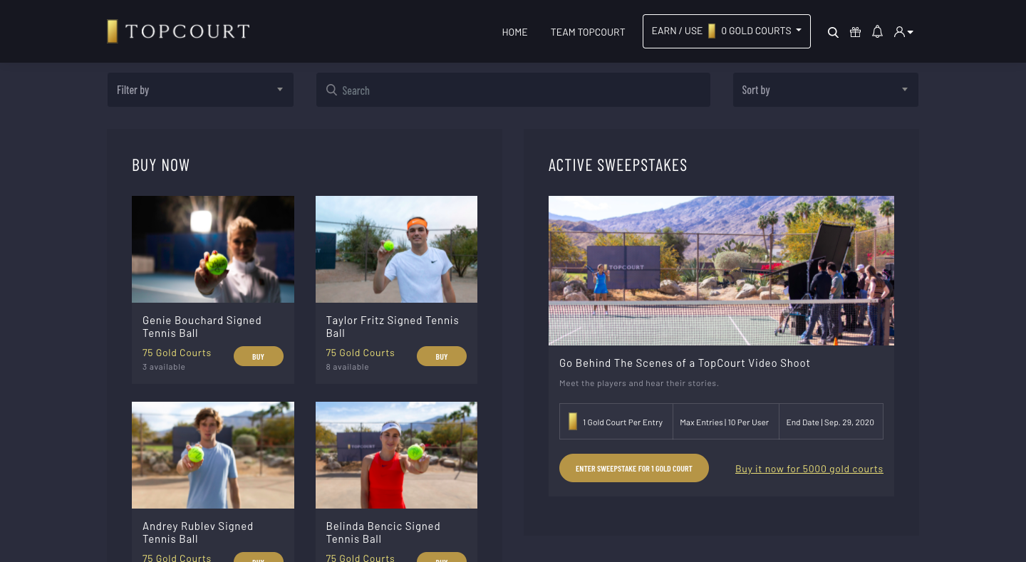This screenshot has width=1026, height=562.
Task: Select the Andrey Rublev Signed Tennis Ball title
Action: [198, 533]
